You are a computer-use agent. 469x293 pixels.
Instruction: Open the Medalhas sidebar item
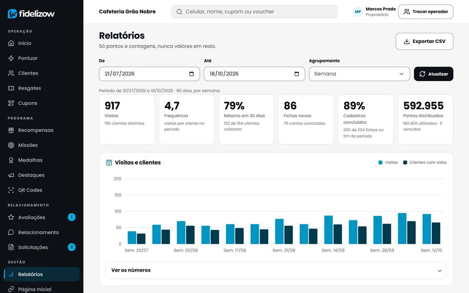(42, 160)
